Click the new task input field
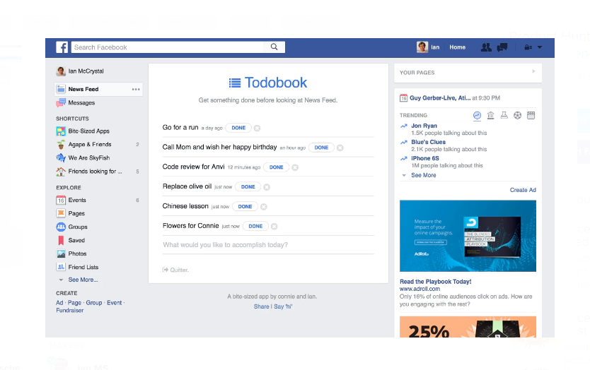The height and width of the screenshot is (370, 590). (x=268, y=245)
